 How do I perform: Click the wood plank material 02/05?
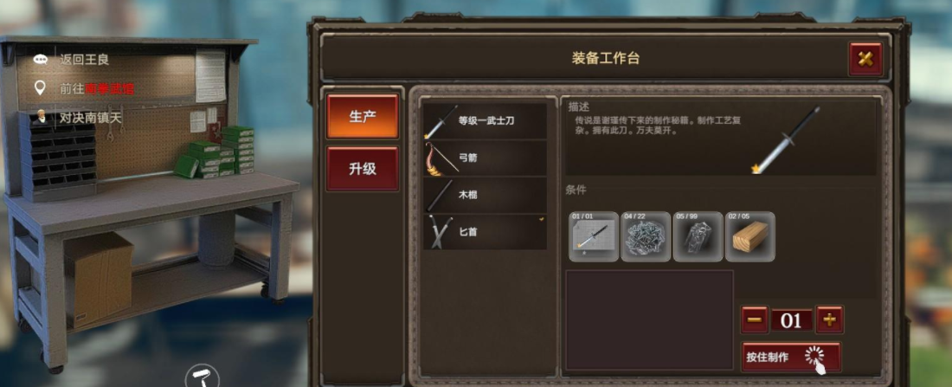(749, 236)
